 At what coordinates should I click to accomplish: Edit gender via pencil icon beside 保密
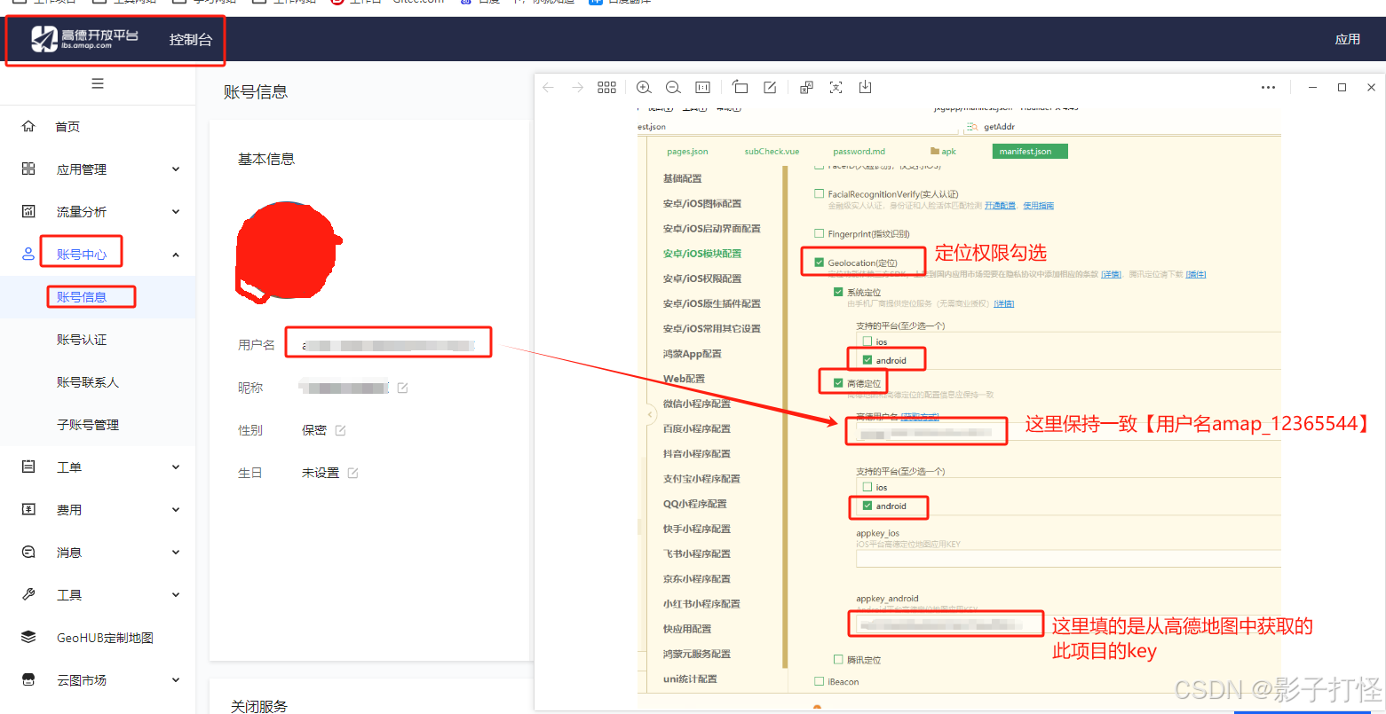point(340,430)
